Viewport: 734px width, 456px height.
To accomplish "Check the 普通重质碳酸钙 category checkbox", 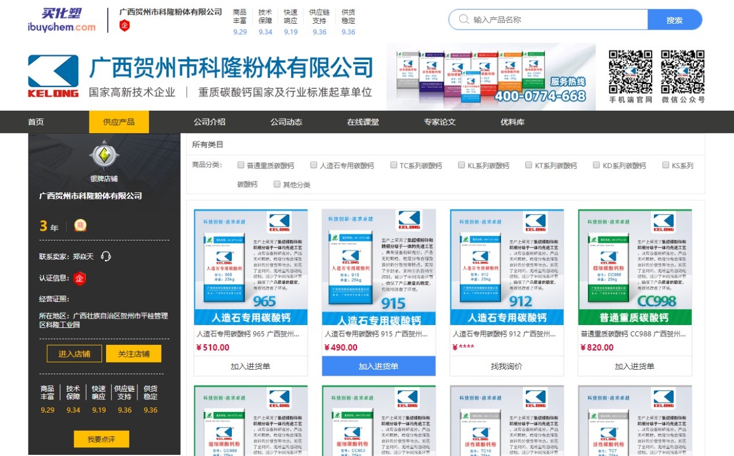I will coord(241,165).
